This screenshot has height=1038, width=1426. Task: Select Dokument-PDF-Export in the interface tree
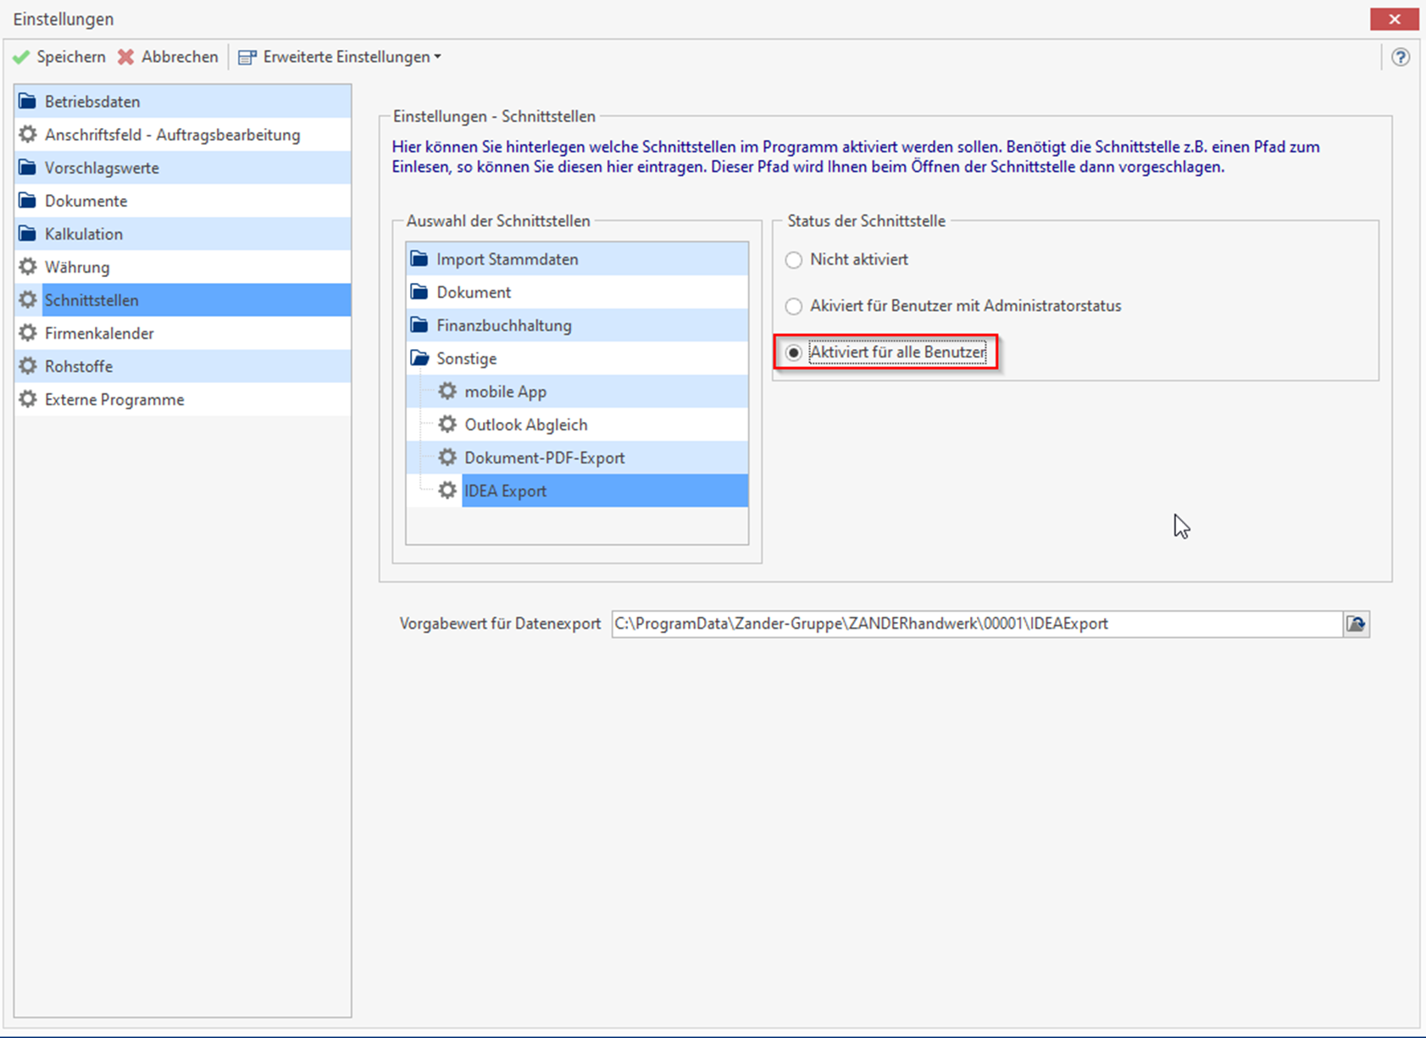pyautogui.click(x=544, y=458)
